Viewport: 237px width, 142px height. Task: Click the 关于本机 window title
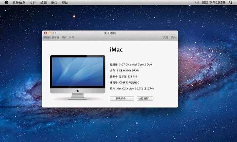[110, 33]
